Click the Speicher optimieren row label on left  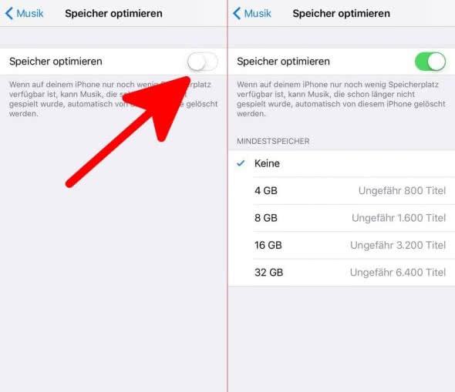tap(56, 62)
